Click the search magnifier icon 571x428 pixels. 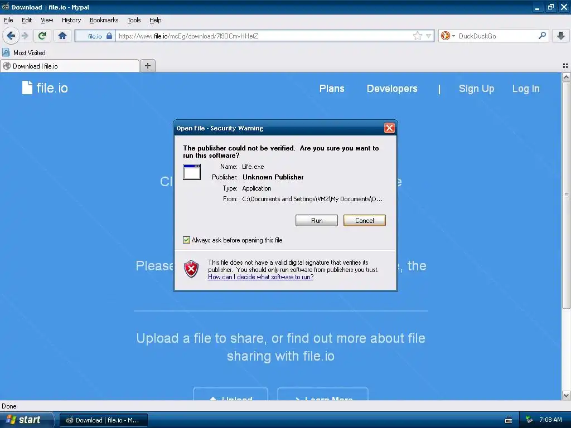point(542,36)
